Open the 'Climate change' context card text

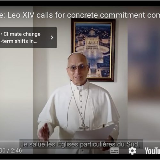point(22,34)
